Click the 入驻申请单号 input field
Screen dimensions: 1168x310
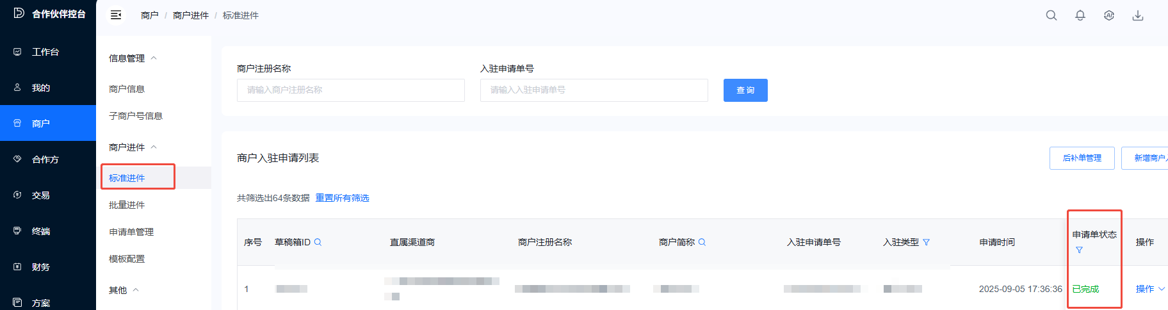594,90
